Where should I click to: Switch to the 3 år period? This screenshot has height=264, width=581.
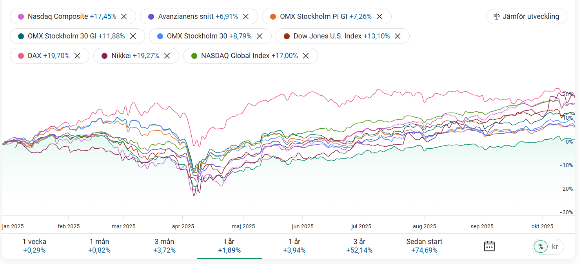tap(359, 246)
